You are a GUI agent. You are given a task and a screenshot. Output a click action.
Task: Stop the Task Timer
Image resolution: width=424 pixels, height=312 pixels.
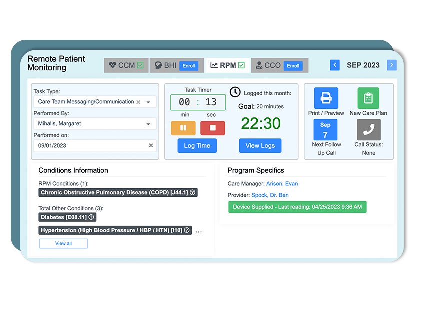click(212, 128)
